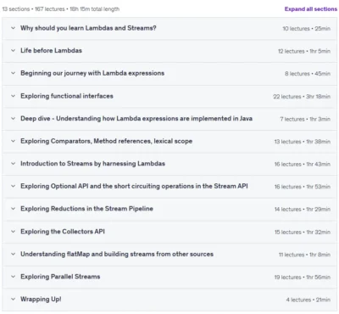This screenshot has height=314, width=339.
Task: Click the 13 sections 167 lectures summary text
Action: click(x=61, y=9)
